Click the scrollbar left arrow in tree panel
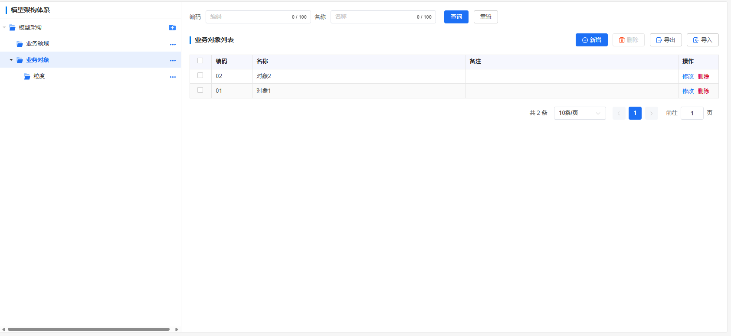 [3, 329]
